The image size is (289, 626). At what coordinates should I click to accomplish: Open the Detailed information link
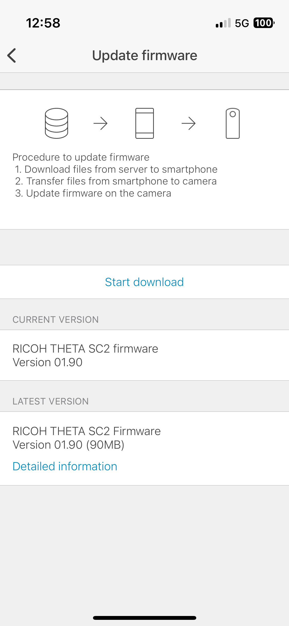point(65,466)
